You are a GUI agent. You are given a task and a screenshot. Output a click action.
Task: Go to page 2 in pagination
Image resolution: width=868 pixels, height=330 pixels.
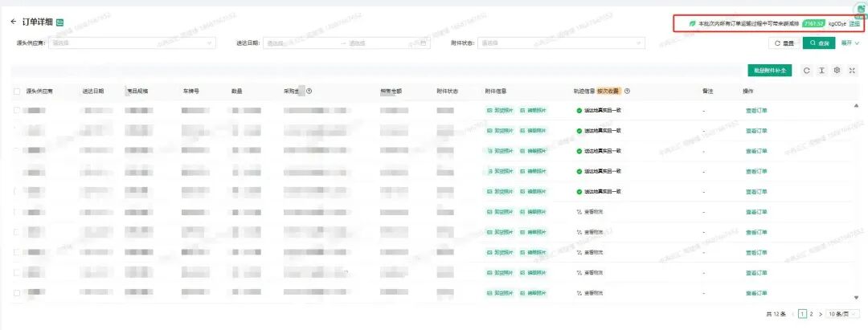click(812, 314)
